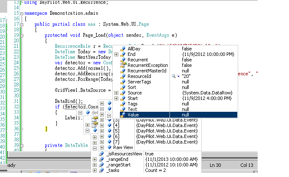Click the blue cube icon beside [7]

(x=109, y=142)
